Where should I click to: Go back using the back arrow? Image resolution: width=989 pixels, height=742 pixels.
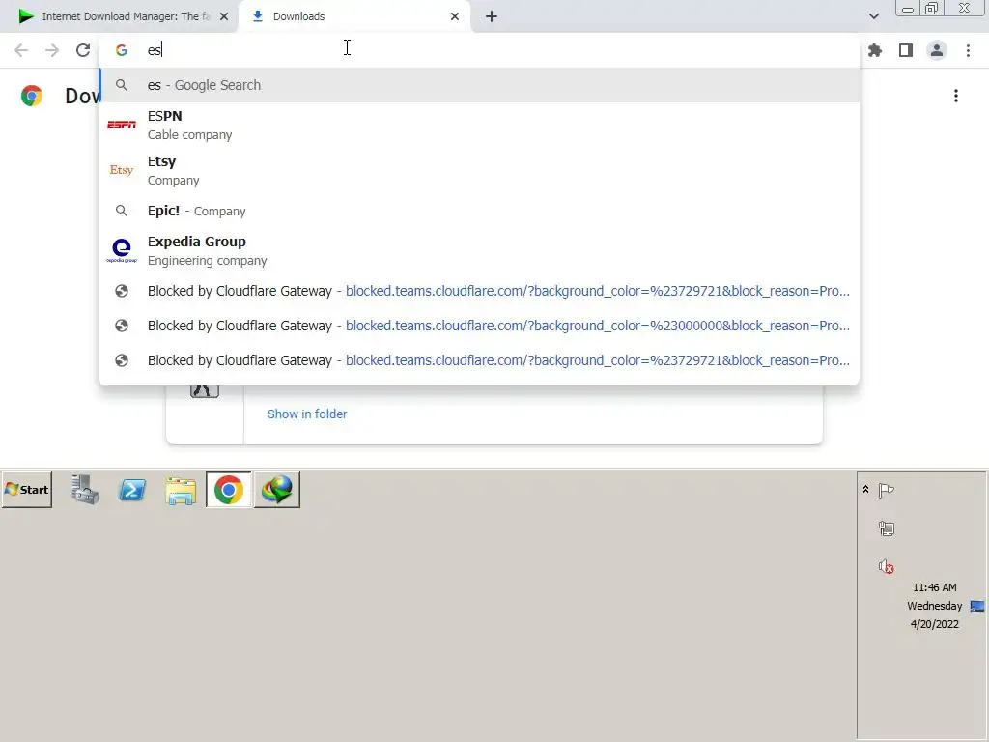click(x=21, y=50)
